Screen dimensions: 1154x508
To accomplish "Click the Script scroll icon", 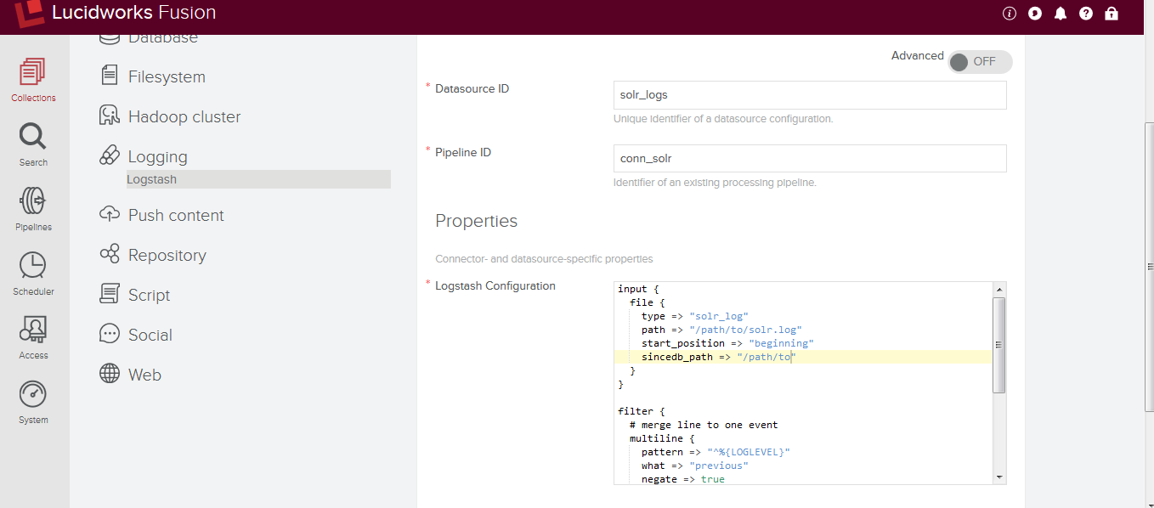I will (110, 294).
